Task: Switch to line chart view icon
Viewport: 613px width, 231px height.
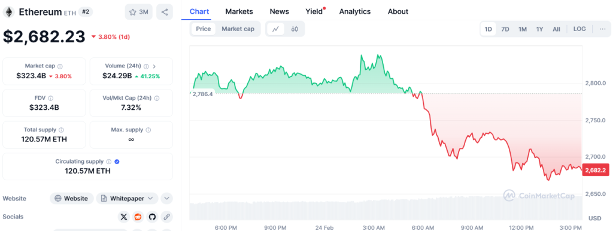Action: (275, 29)
